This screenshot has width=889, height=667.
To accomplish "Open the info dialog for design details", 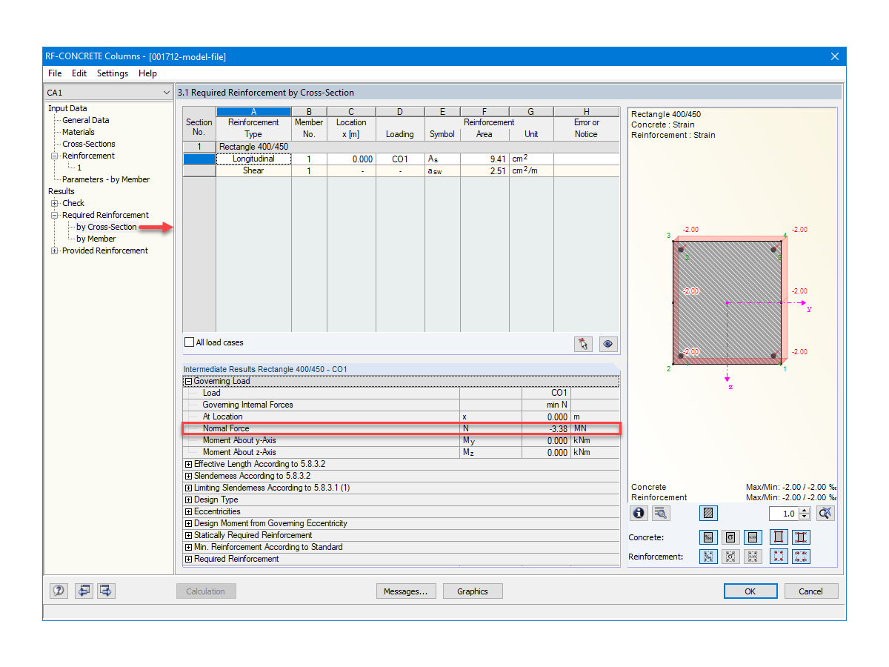I will (x=639, y=513).
